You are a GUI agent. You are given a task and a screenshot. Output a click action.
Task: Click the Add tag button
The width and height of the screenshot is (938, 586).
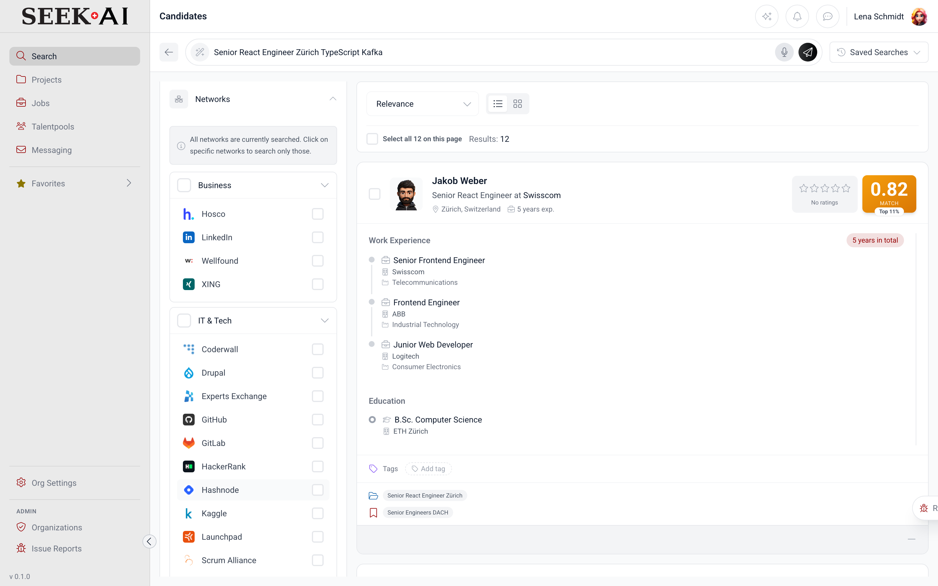coord(428,469)
